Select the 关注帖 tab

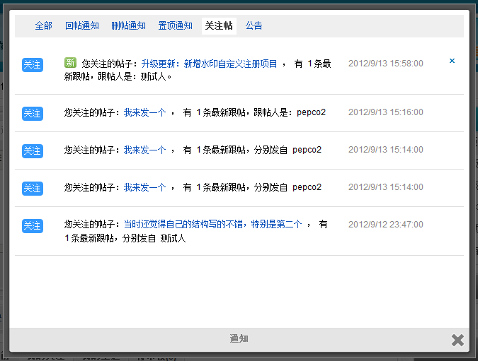219,25
